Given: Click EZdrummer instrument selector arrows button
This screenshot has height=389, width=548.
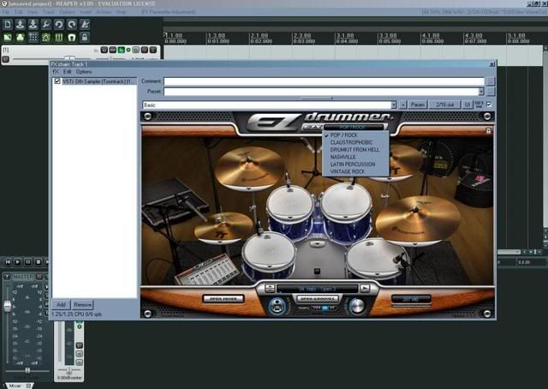Looking at the screenshot, I should click(x=270, y=289).
